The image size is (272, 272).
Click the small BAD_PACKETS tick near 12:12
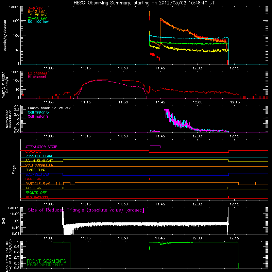[x=228, y=197]
